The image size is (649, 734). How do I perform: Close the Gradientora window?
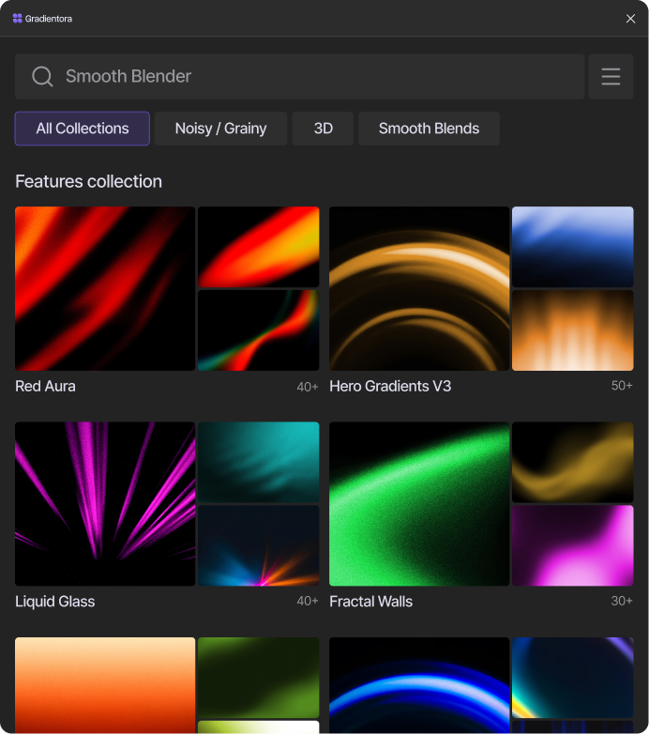click(630, 19)
